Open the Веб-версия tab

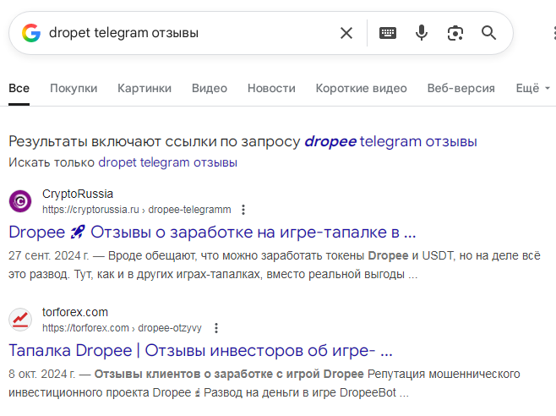pos(461,88)
